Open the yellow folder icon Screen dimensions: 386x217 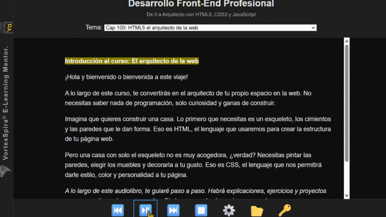[257, 211]
